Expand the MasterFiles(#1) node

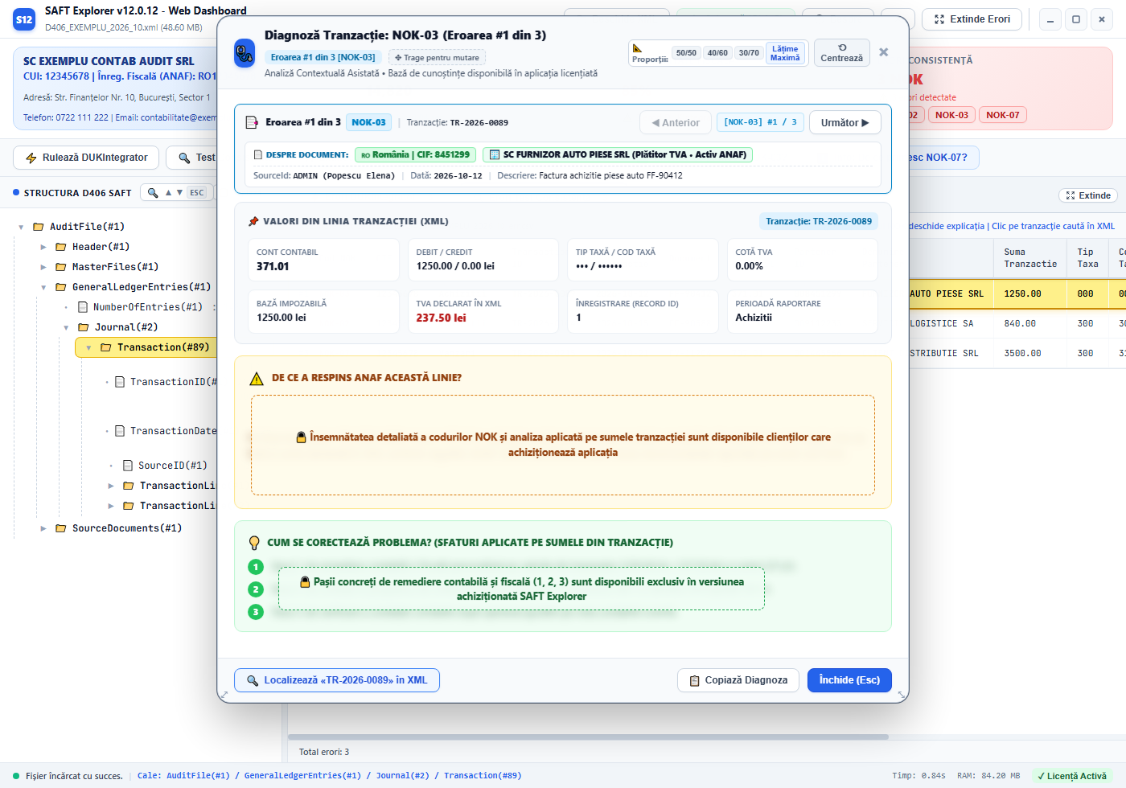(43, 267)
